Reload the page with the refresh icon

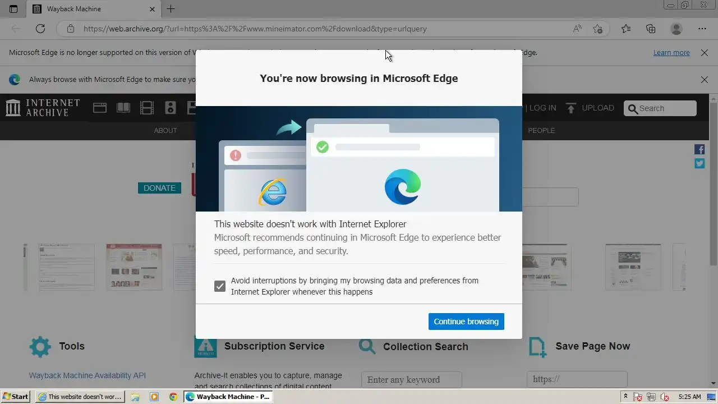click(x=40, y=29)
